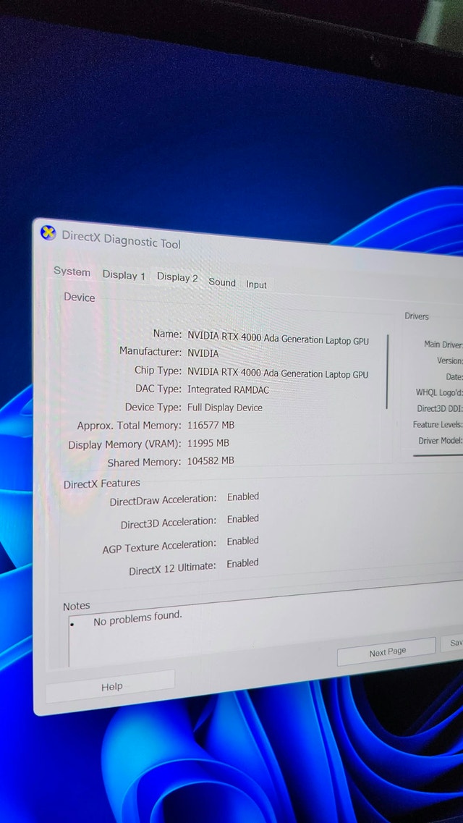Viewport: 463px width, 823px height.
Task: Open the Display 1 tab
Action: [x=124, y=275]
